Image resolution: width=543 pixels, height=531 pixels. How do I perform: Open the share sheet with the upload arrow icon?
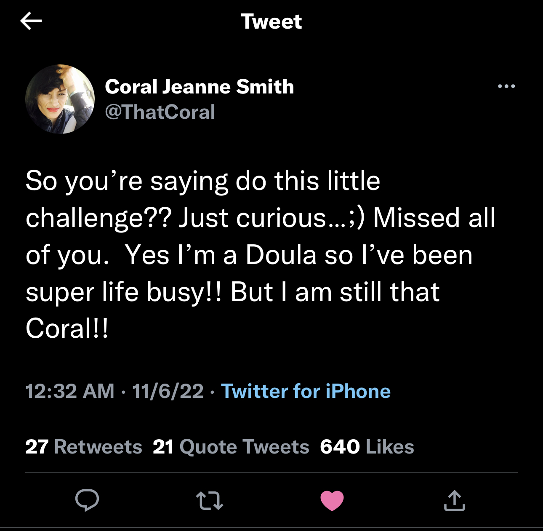point(455,500)
